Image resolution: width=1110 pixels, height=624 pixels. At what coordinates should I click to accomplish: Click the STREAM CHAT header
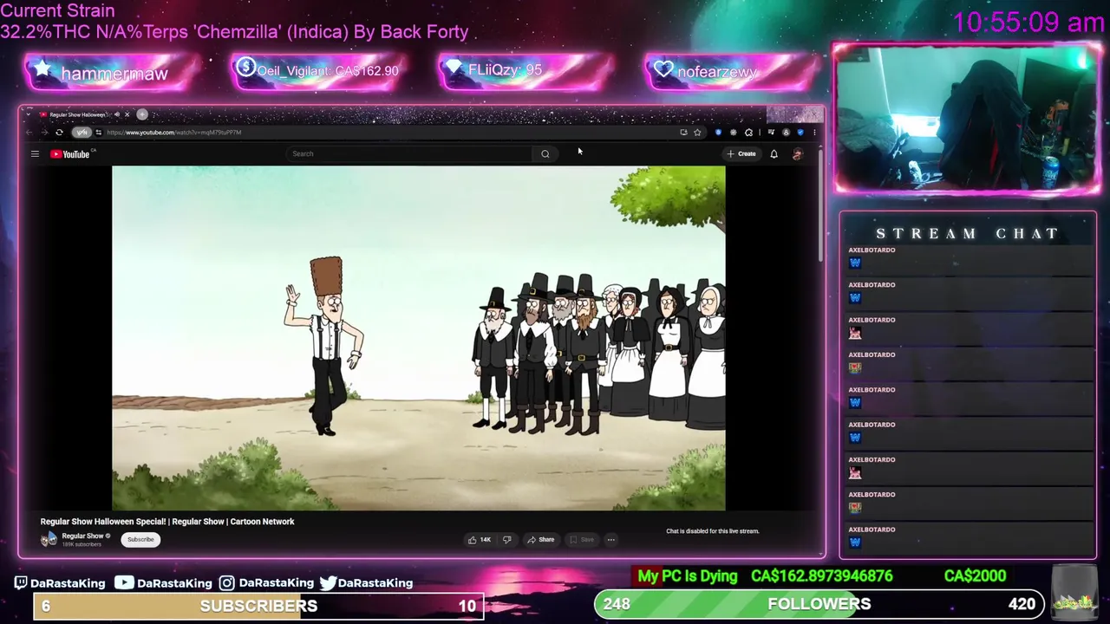967,234
